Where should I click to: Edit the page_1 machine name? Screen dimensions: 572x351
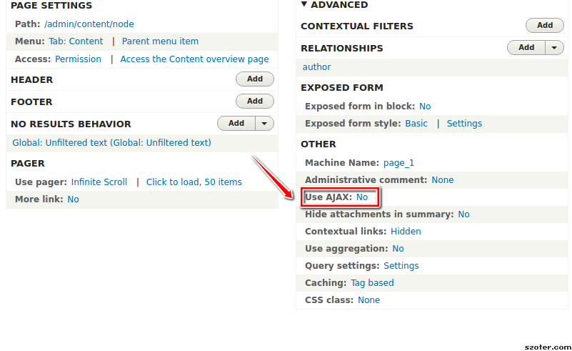pos(398,163)
